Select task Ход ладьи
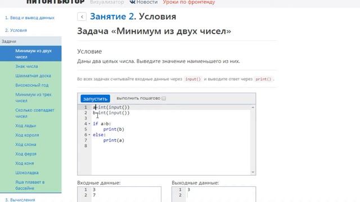360x202 pixels. tap(26, 126)
